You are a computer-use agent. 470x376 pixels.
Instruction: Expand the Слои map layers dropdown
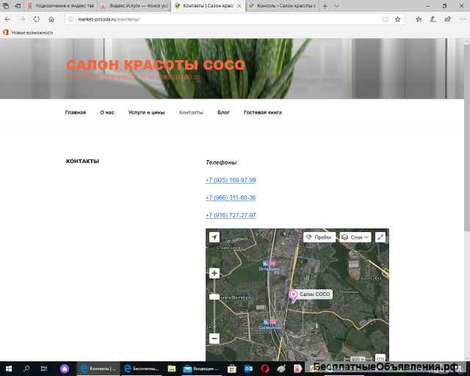[x=355, y=237]
